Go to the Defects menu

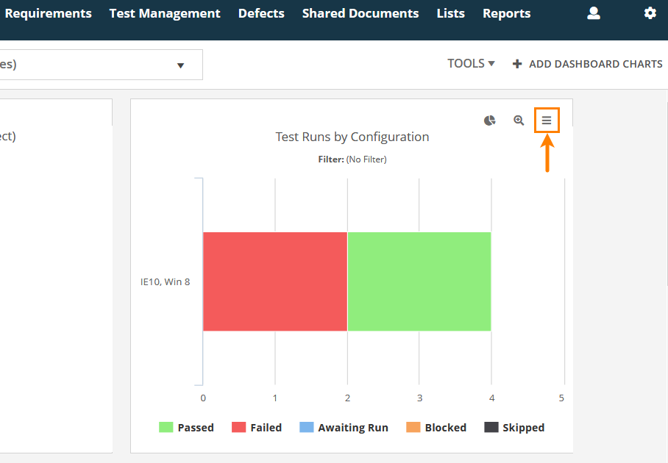pyautogui.click(x=261, y=13)
